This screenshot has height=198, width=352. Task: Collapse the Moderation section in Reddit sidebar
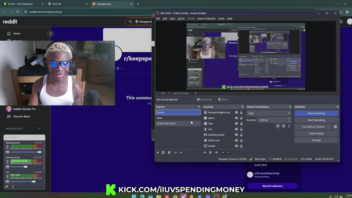[39, 129]
